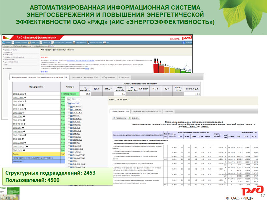This screenshot has height=200, width=267.
Task: Click the home globe icon in the navigation bar
Action: click(4, 43)
